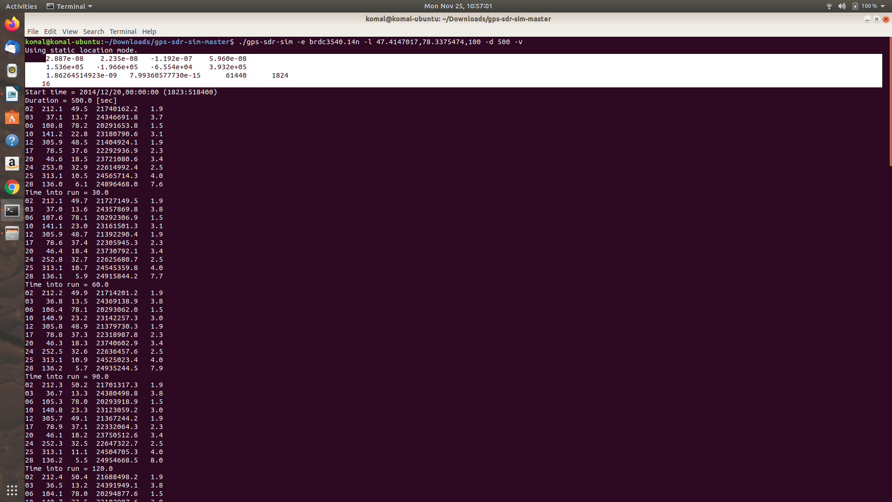Open the Wi-Fi network indicator

[x=829, y=6]
